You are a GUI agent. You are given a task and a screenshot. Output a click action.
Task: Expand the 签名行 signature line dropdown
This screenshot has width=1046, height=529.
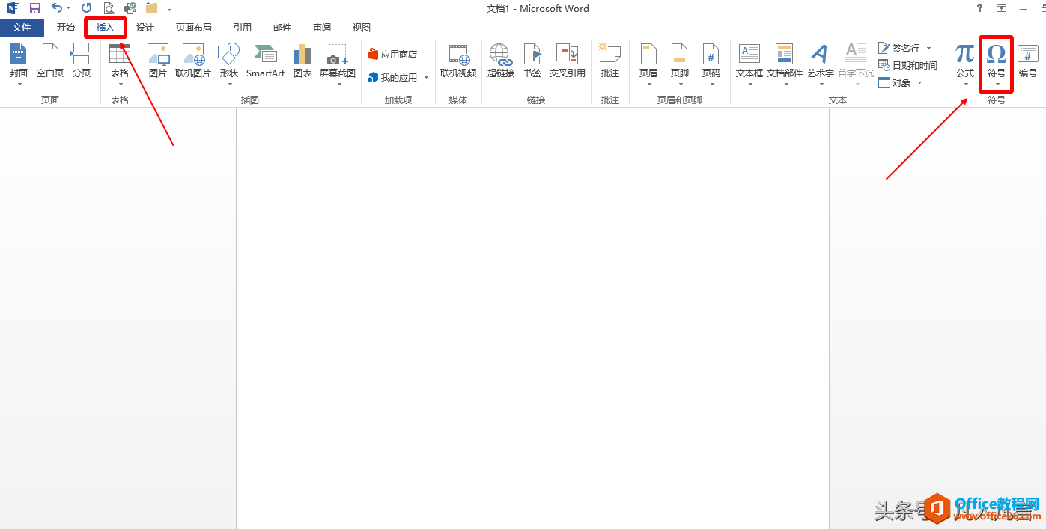[929, 49]
